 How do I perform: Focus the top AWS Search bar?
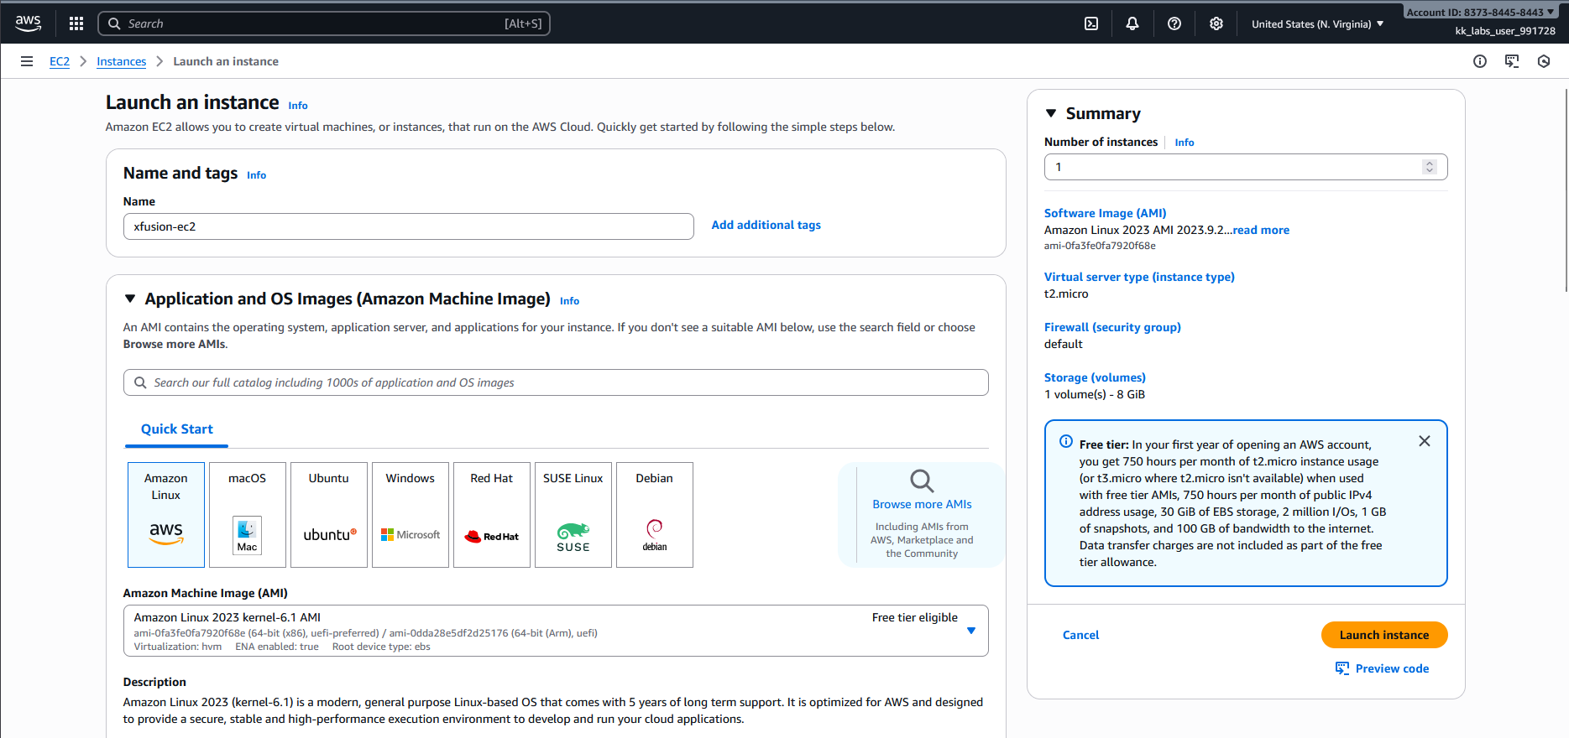[x=324, y=23]
